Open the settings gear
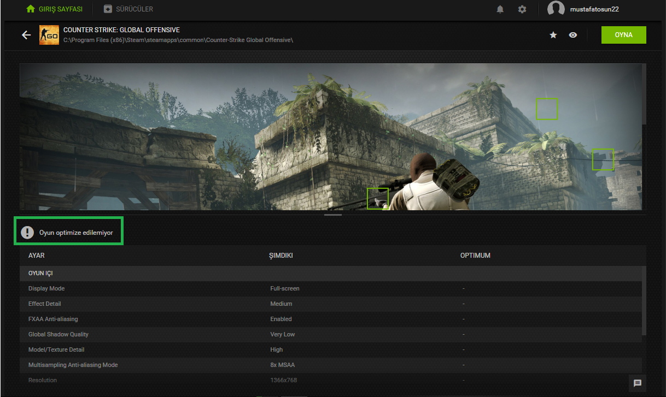 [x=522, y=9]
